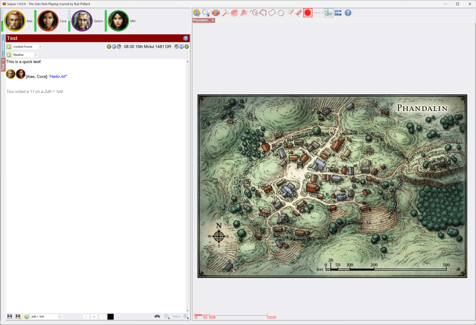476x325 pixels.
Task: Click the map help question mark icon
Action: [x=348, y=13]
